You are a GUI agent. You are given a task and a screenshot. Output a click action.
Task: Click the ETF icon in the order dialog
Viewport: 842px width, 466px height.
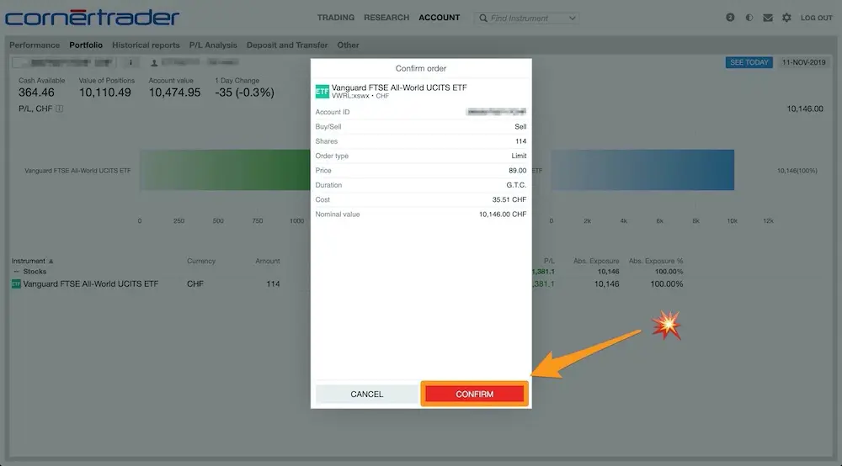pos(322,91)
